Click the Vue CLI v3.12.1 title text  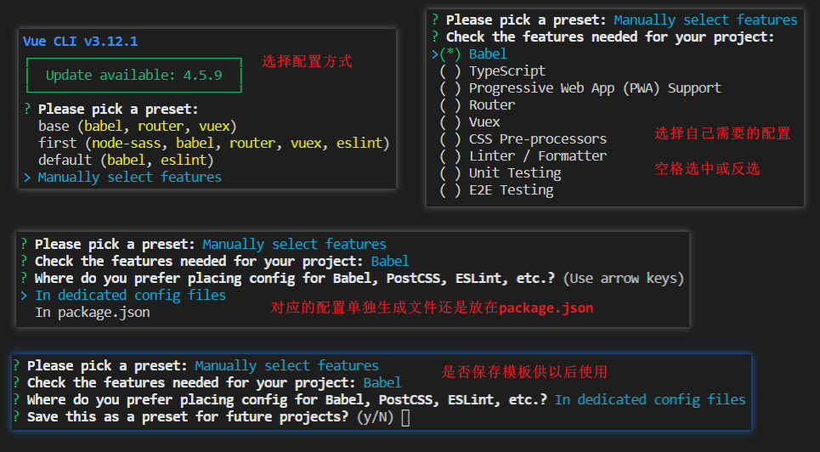[80, 42]
